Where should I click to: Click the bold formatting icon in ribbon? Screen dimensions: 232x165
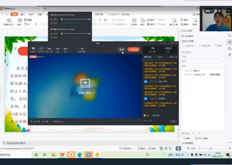(x=36, y=24)
